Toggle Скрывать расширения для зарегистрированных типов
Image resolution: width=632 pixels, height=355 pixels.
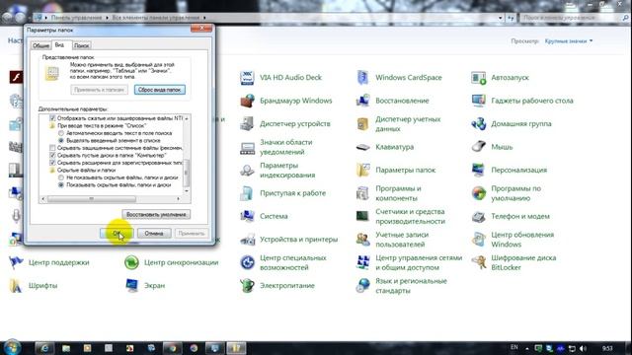52,163
